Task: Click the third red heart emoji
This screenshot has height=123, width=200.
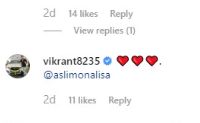Action: [152, 61]
